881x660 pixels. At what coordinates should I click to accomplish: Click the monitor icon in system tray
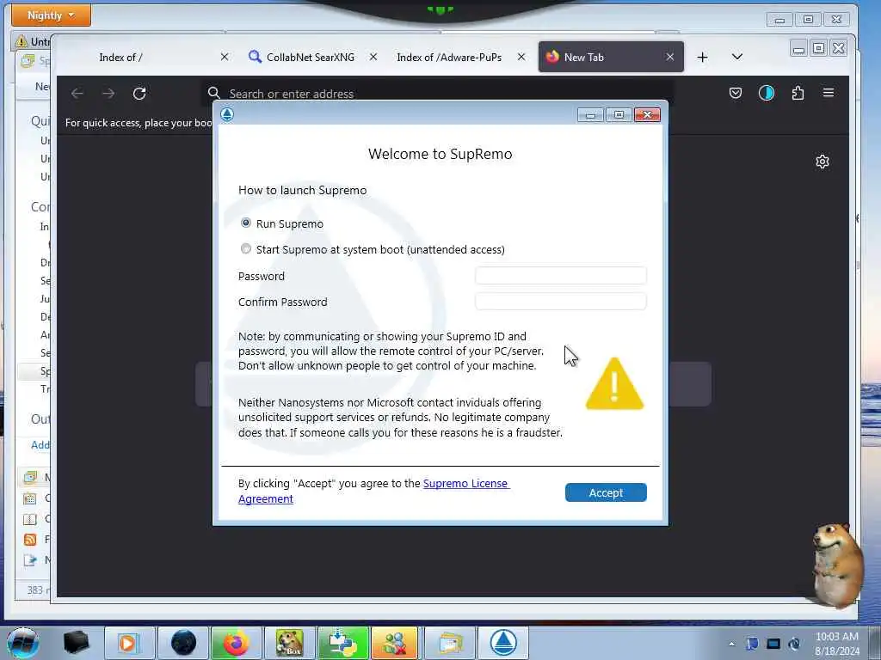(x=773, y=643)
